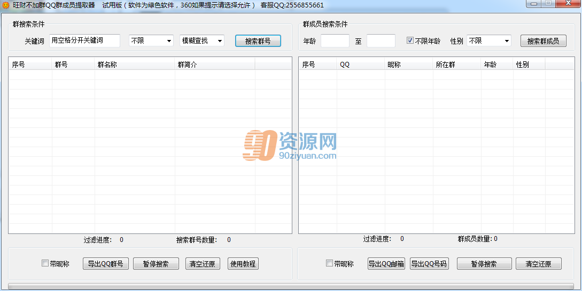Click 导出QQ群号 button
582x291 pixels.
pyautogui.click(x=106, y=264)
